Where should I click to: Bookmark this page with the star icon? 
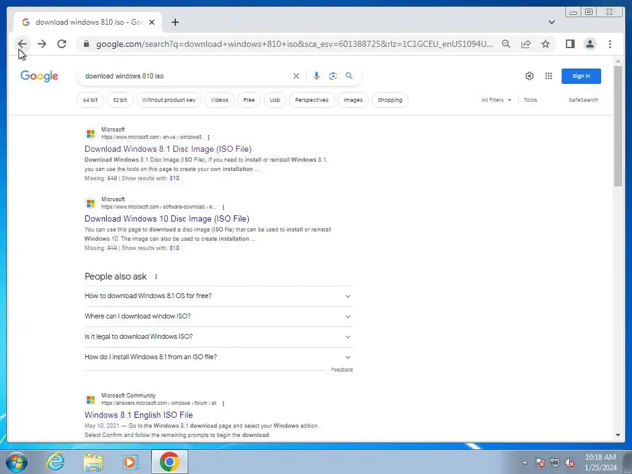546,44
